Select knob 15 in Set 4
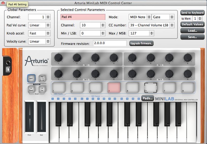The height and width of the screenshot is (144, 207). click(x=169, y=74)
